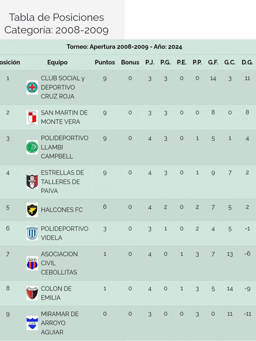Click the Cruz Roja team crest icon

[32, 87]
